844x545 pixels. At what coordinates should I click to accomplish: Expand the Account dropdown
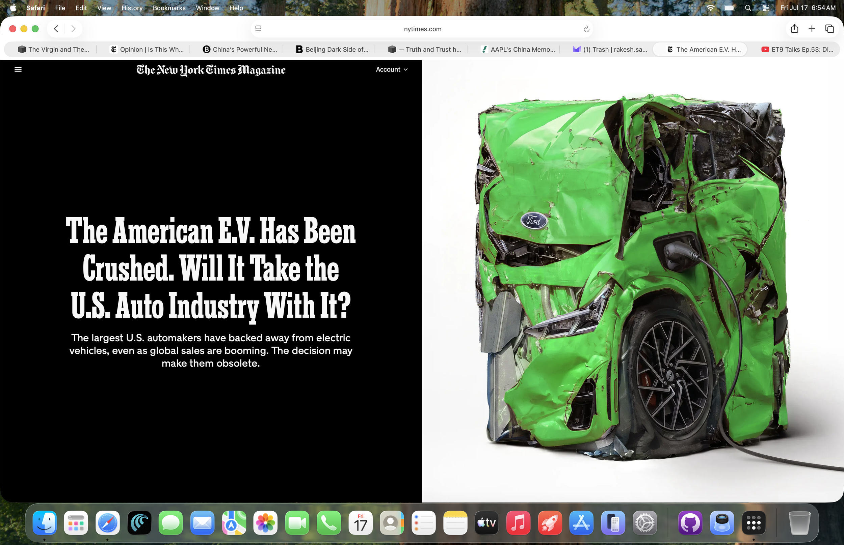392,69
